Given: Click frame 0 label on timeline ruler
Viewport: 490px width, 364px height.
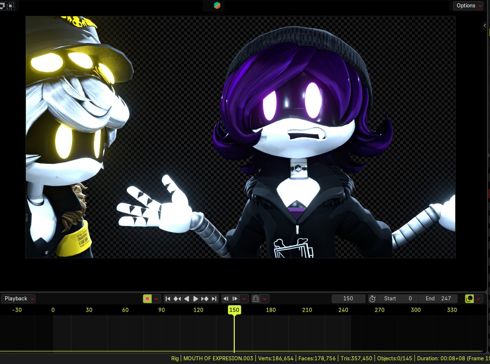Looking at the screenshot, I should coord(53,310).
